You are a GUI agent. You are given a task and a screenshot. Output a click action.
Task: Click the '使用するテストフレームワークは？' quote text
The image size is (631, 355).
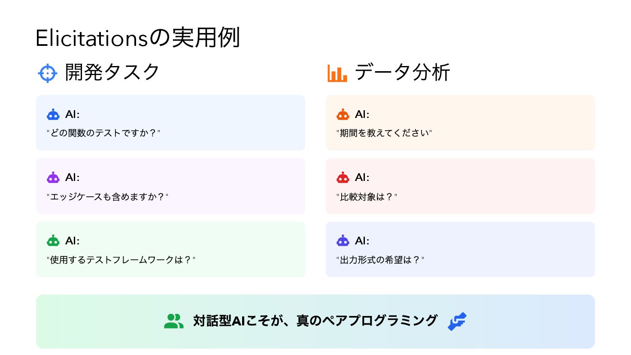coord(121,260)
